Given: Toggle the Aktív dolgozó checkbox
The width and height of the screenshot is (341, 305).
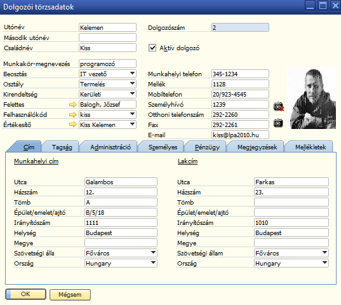Looking at the screenshot, I should tap(152, 48).
